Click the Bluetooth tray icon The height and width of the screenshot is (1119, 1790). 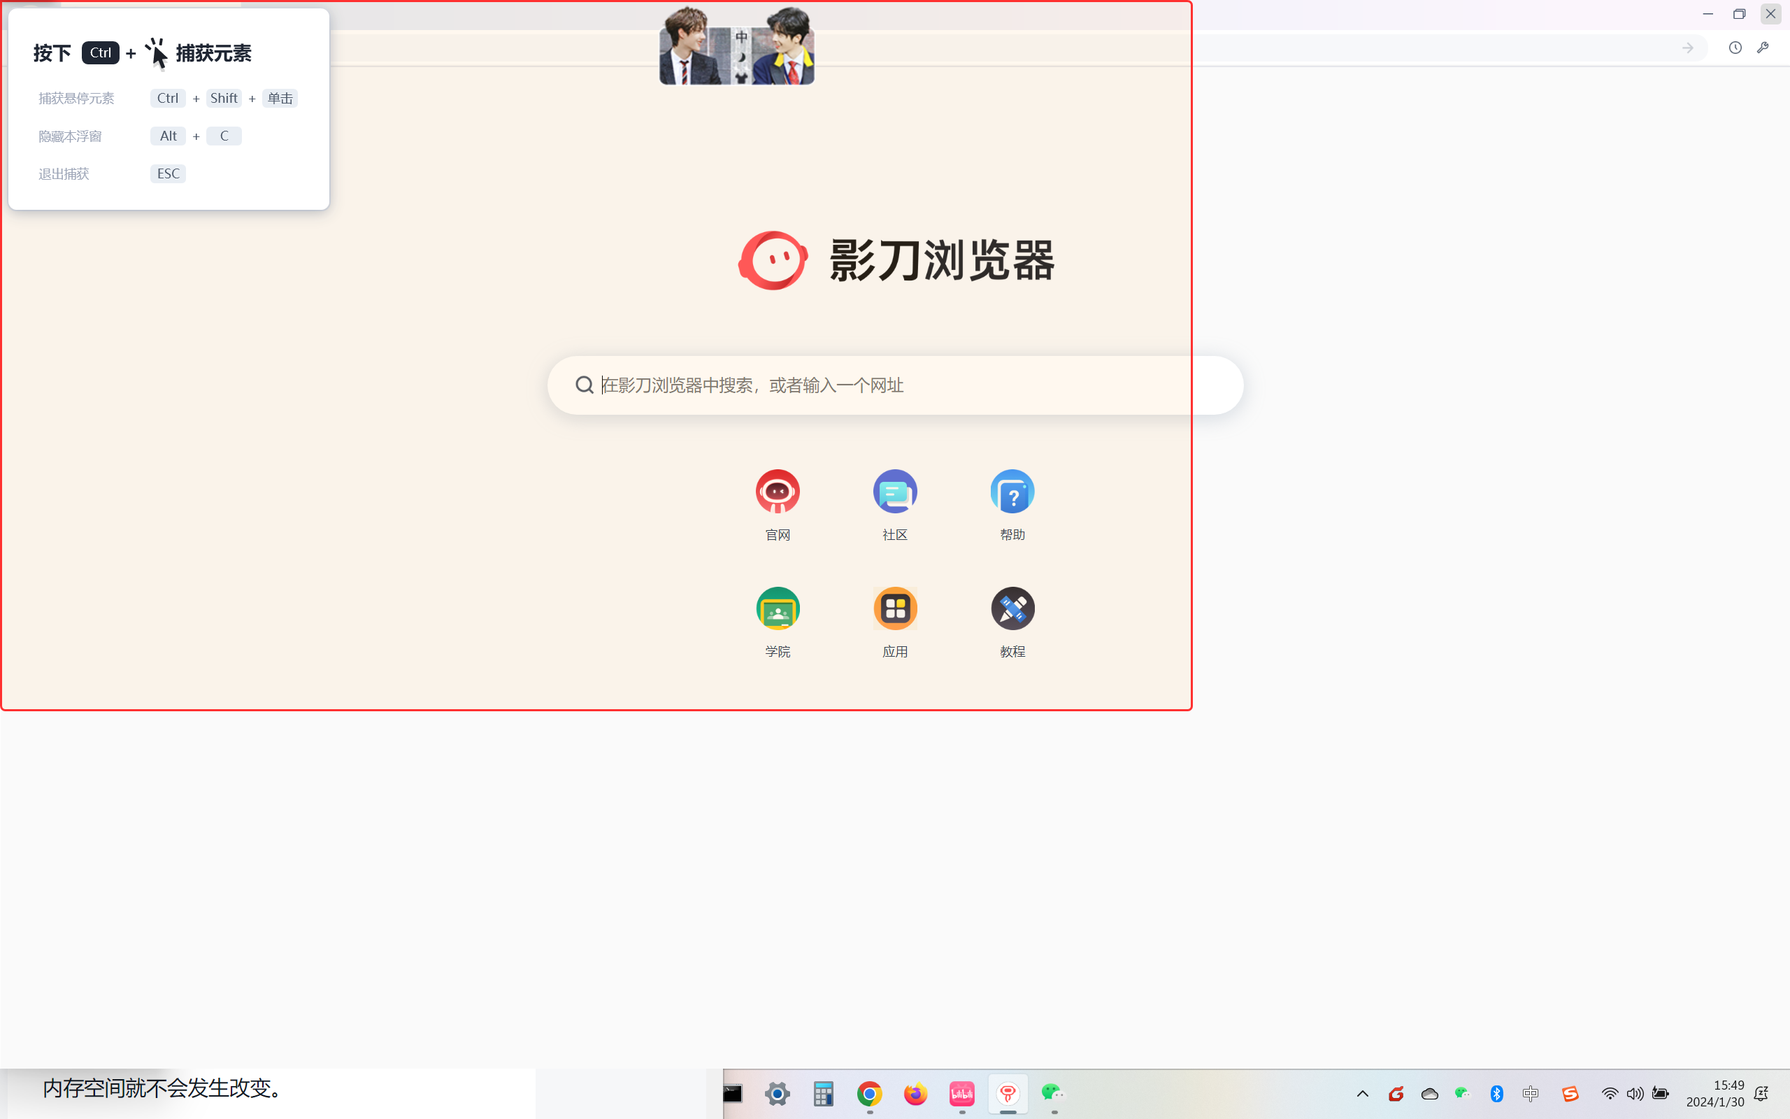point(1496,1093)
